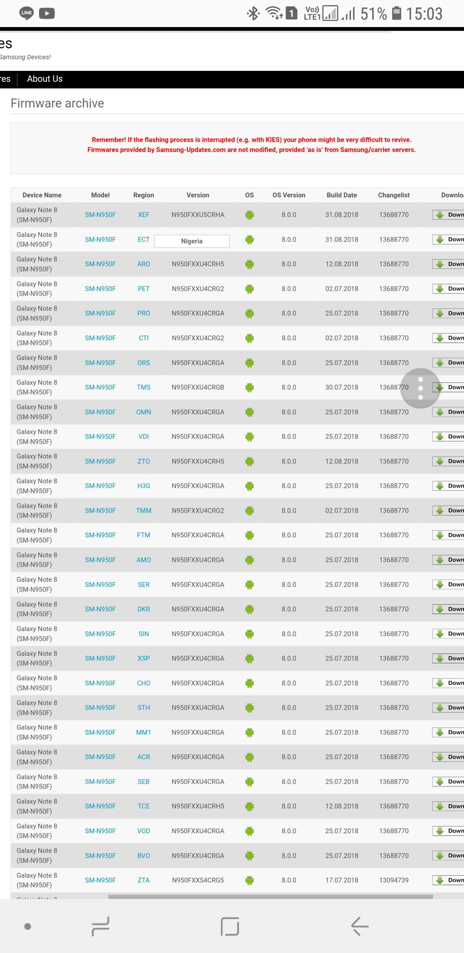464x953 pixels.
Task: Open the OMN region link
Action: click(x=144, y=412)
